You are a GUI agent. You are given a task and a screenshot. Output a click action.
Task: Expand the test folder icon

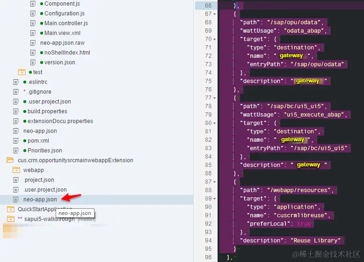(x=22, y=72)
